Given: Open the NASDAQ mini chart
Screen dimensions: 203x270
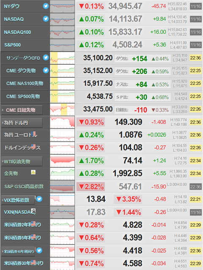Looking at the screenshot, I should [63, 19].
